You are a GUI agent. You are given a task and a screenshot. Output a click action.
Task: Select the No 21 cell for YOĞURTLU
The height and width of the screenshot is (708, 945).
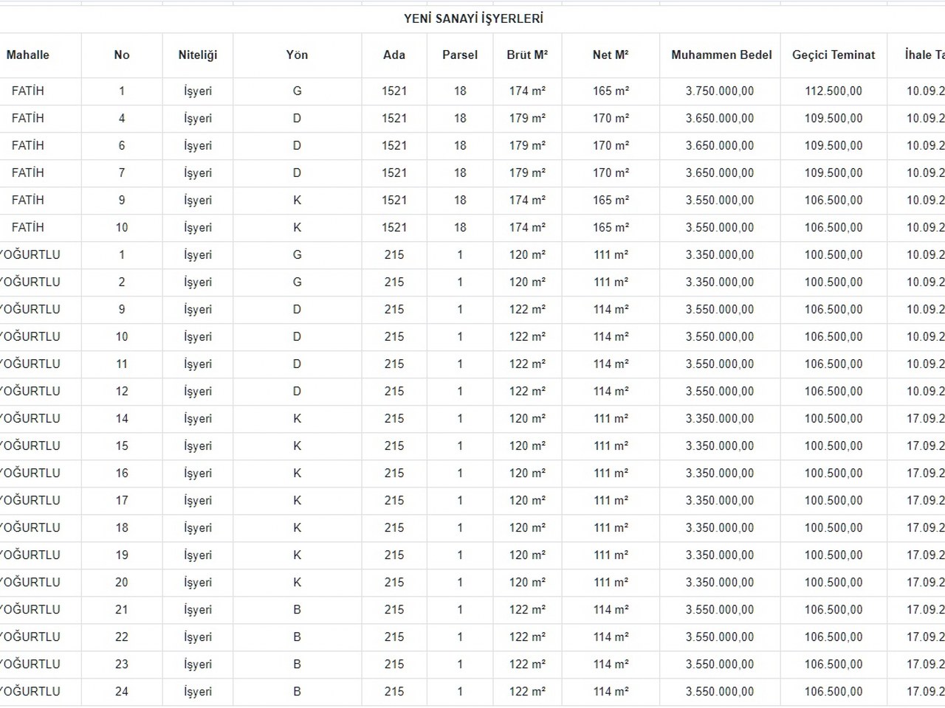tap(122, 609)
